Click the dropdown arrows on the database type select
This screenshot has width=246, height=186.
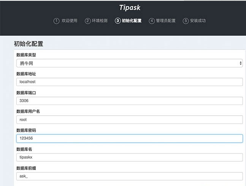[x=241, y=63]
